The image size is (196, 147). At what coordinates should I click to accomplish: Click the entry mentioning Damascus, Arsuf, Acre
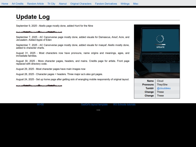(x=73, y=38)
